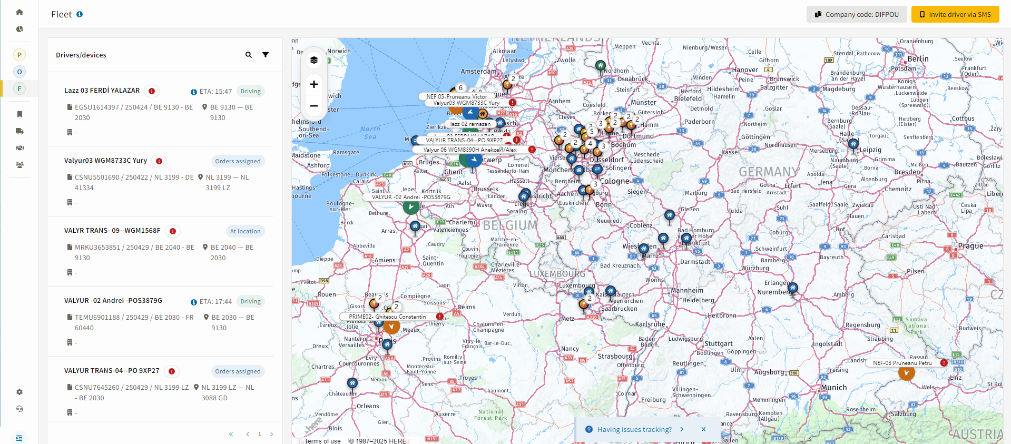The image size is (1011, 444).
Task: Go to next page of driver list
Action: 272,435
